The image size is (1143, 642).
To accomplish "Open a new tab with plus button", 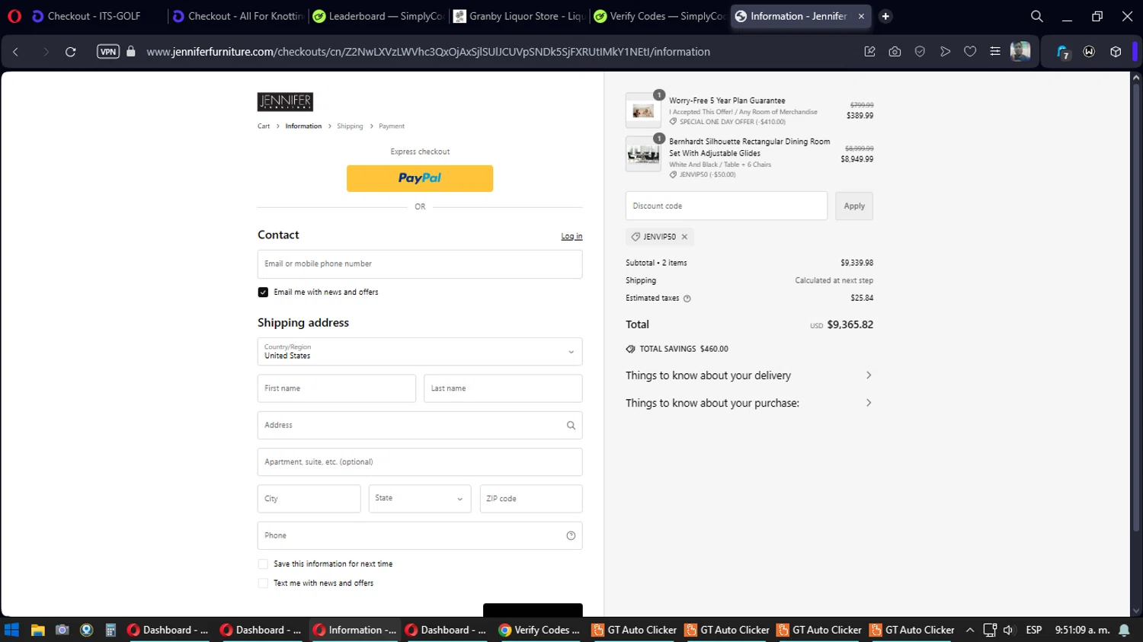I will pos(885,16).
